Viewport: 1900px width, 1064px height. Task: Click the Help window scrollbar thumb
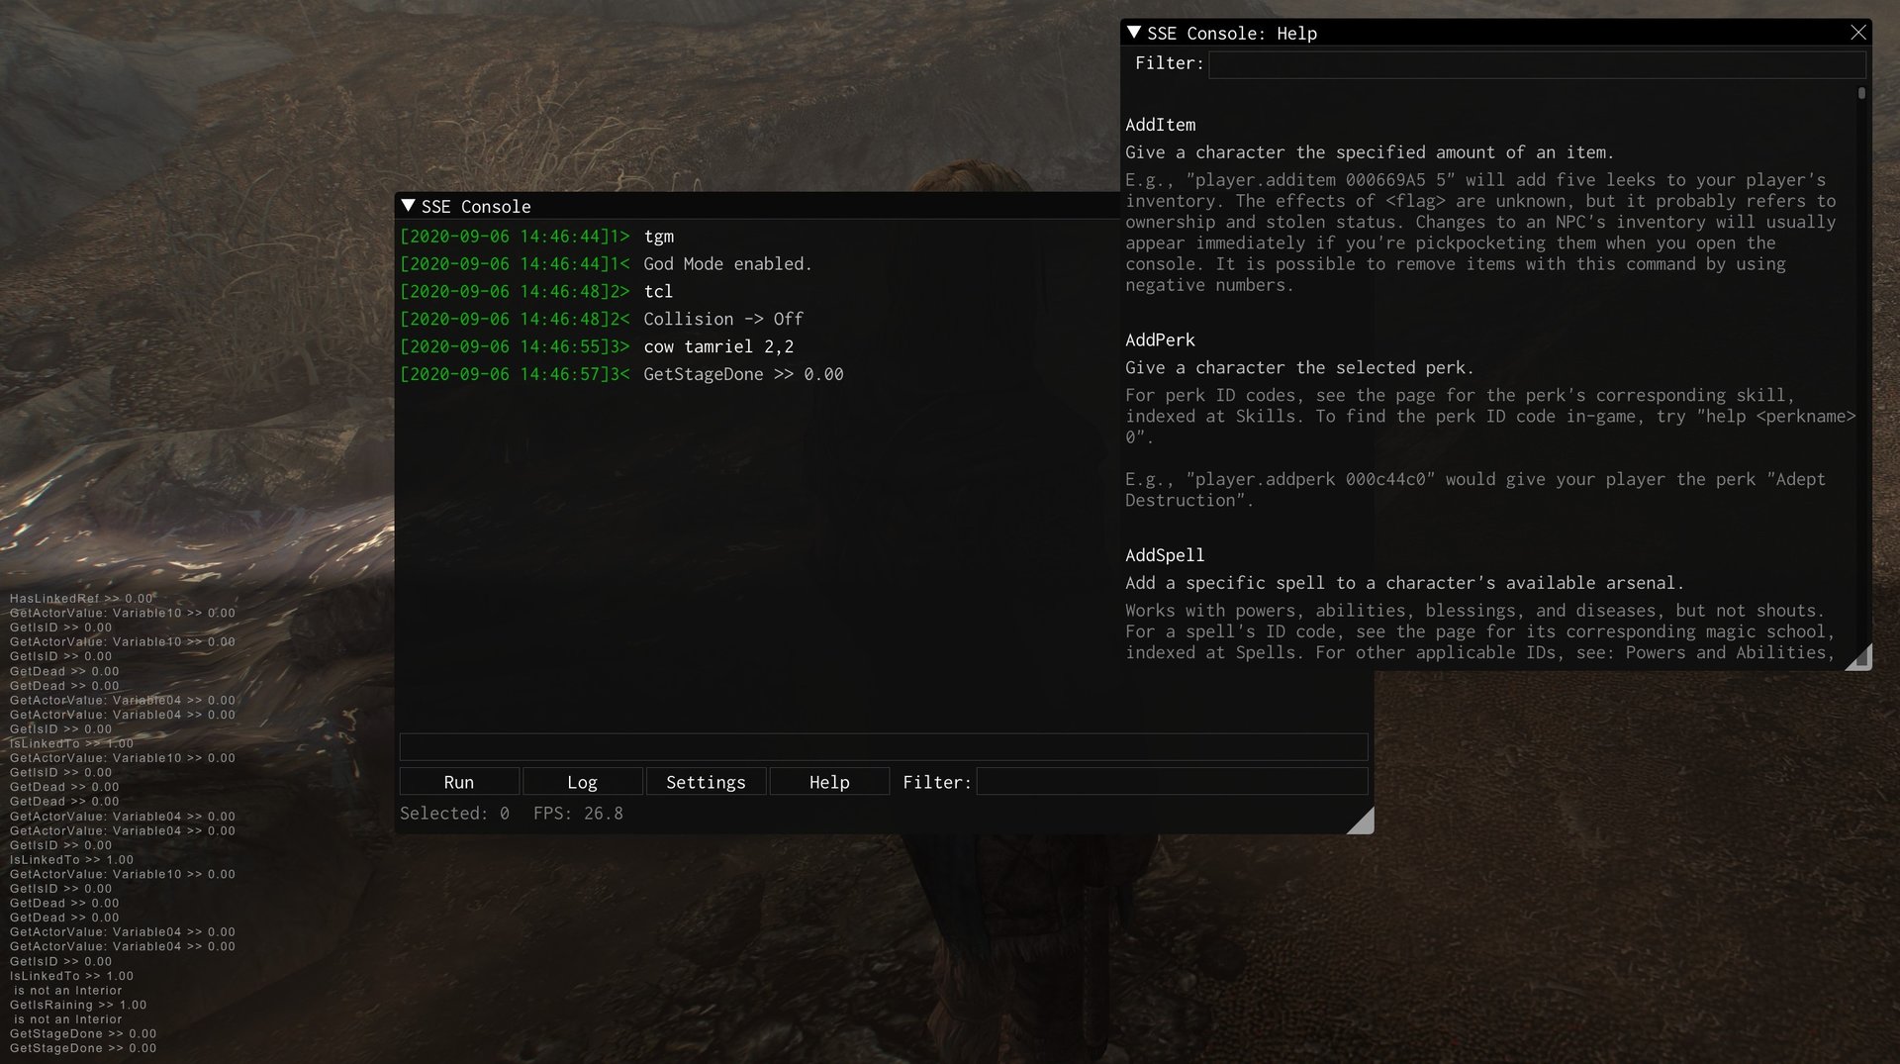coord(1861,93)
